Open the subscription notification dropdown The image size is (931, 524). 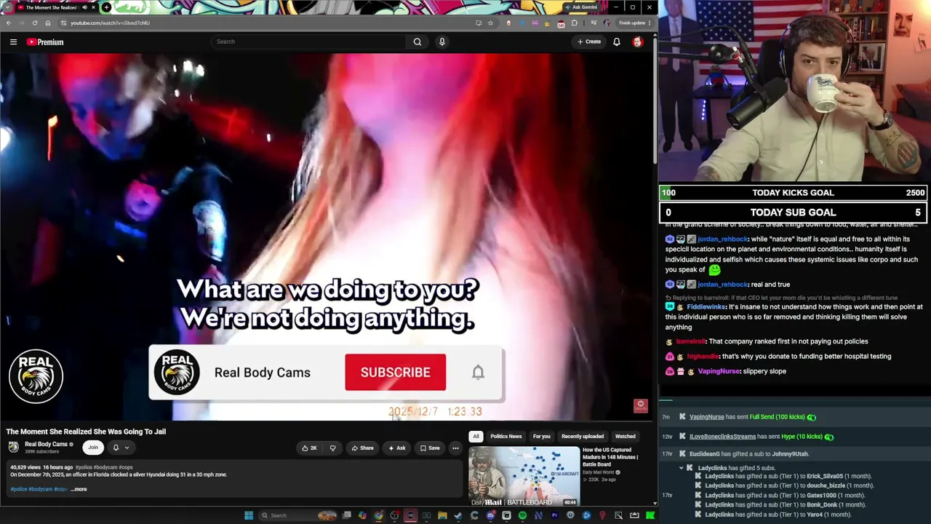120,448
